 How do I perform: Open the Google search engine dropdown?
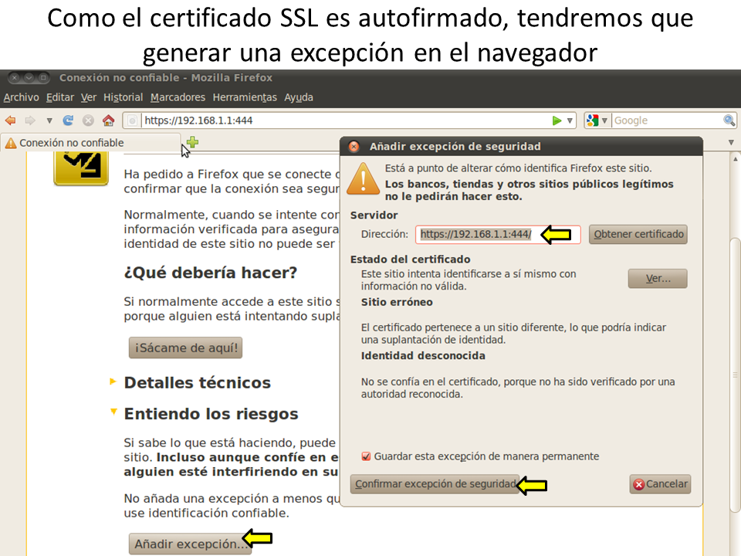pyautogui.click(x=597, y=120)
